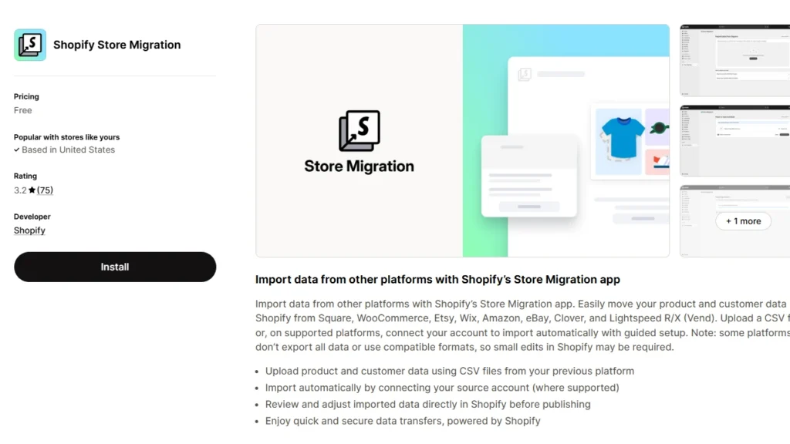Click the Rating label
Image resolution: width=790 pixels, height=444 pixels.
point(25,177)
